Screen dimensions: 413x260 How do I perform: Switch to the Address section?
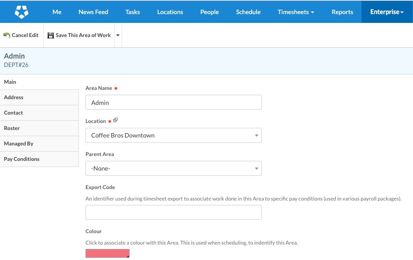pos(14,97)
